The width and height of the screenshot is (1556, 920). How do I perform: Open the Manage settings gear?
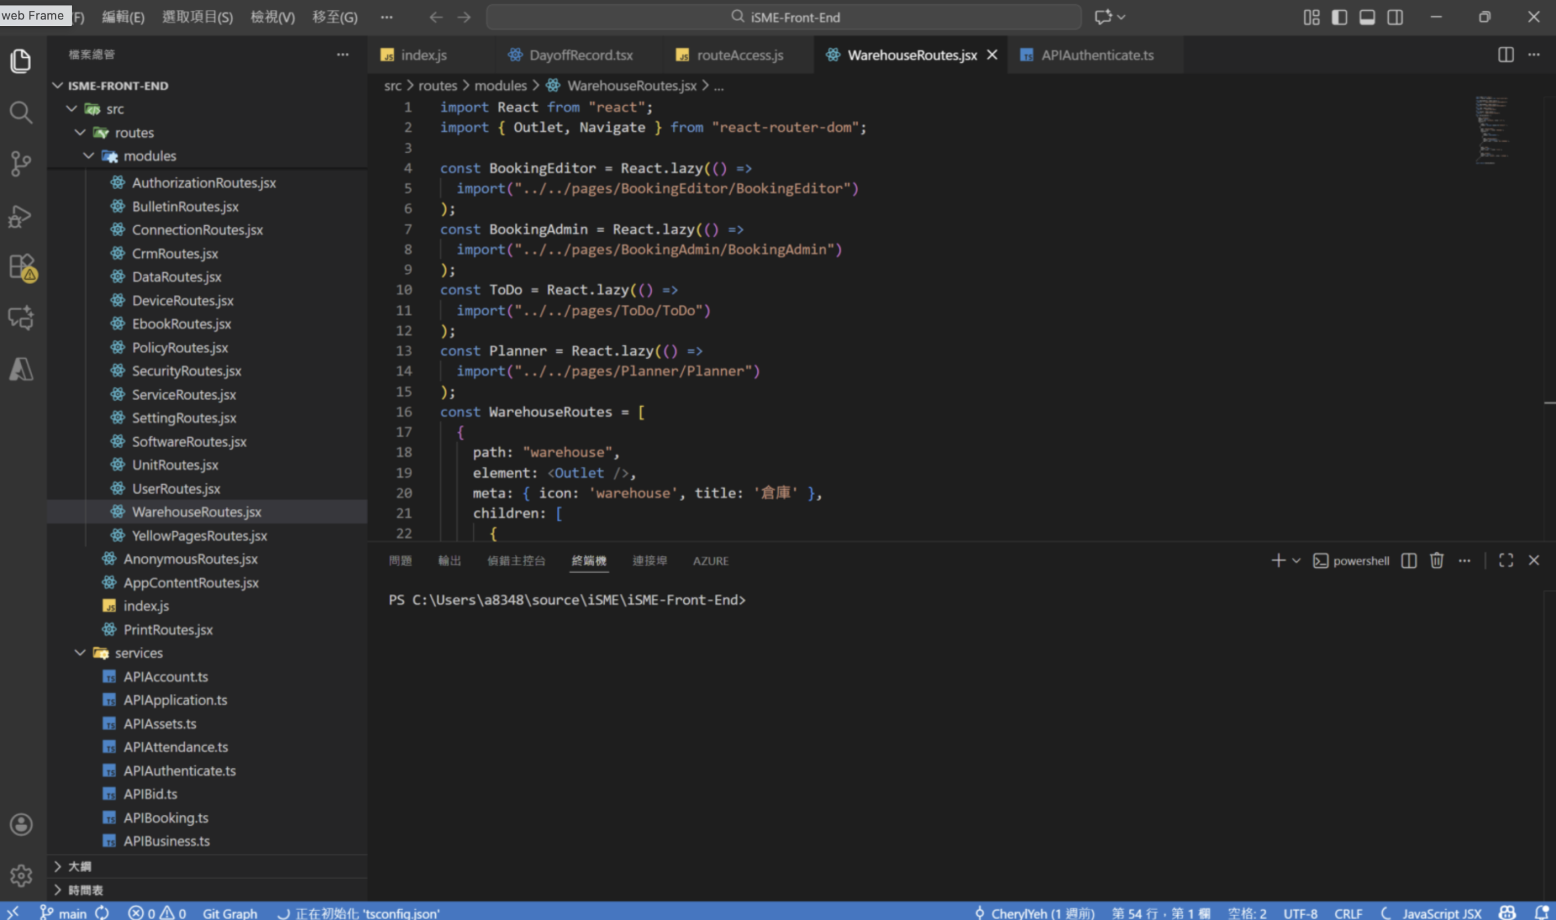(21, 876)
